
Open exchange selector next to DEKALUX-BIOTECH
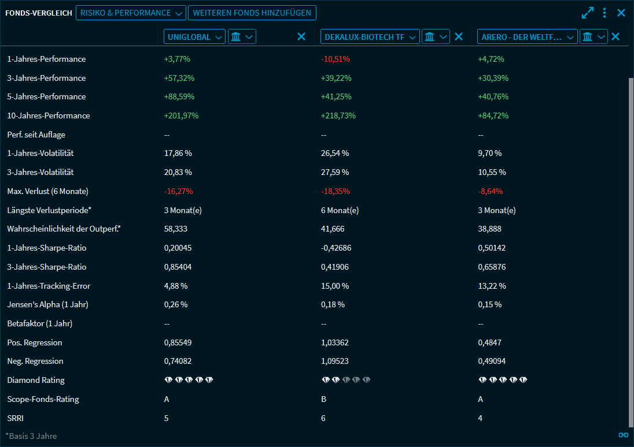pos(436,37)
